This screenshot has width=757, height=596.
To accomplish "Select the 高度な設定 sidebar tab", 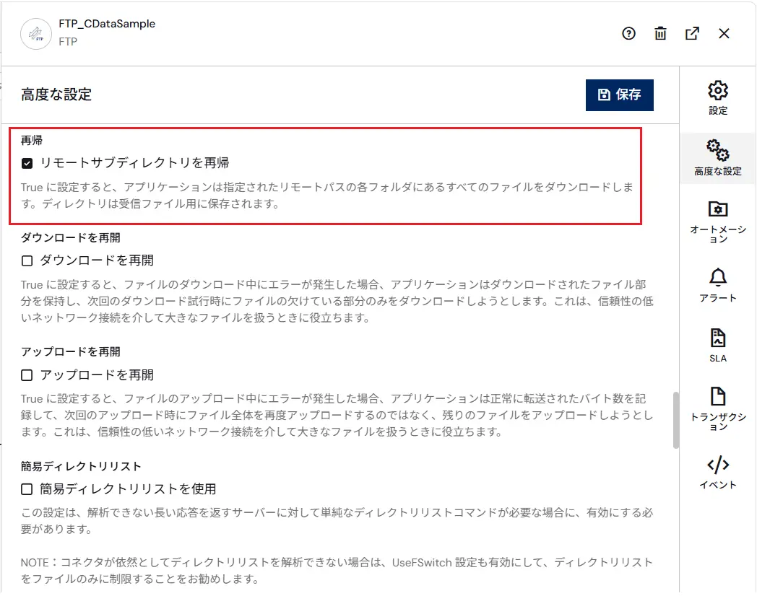I will point(718,158).
